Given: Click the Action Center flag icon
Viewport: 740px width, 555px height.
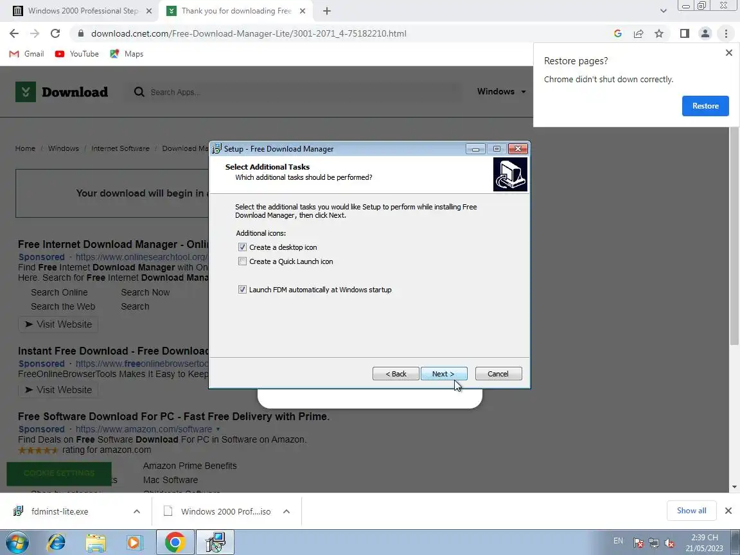Looking at the screenshot, I should click(638, 543).
